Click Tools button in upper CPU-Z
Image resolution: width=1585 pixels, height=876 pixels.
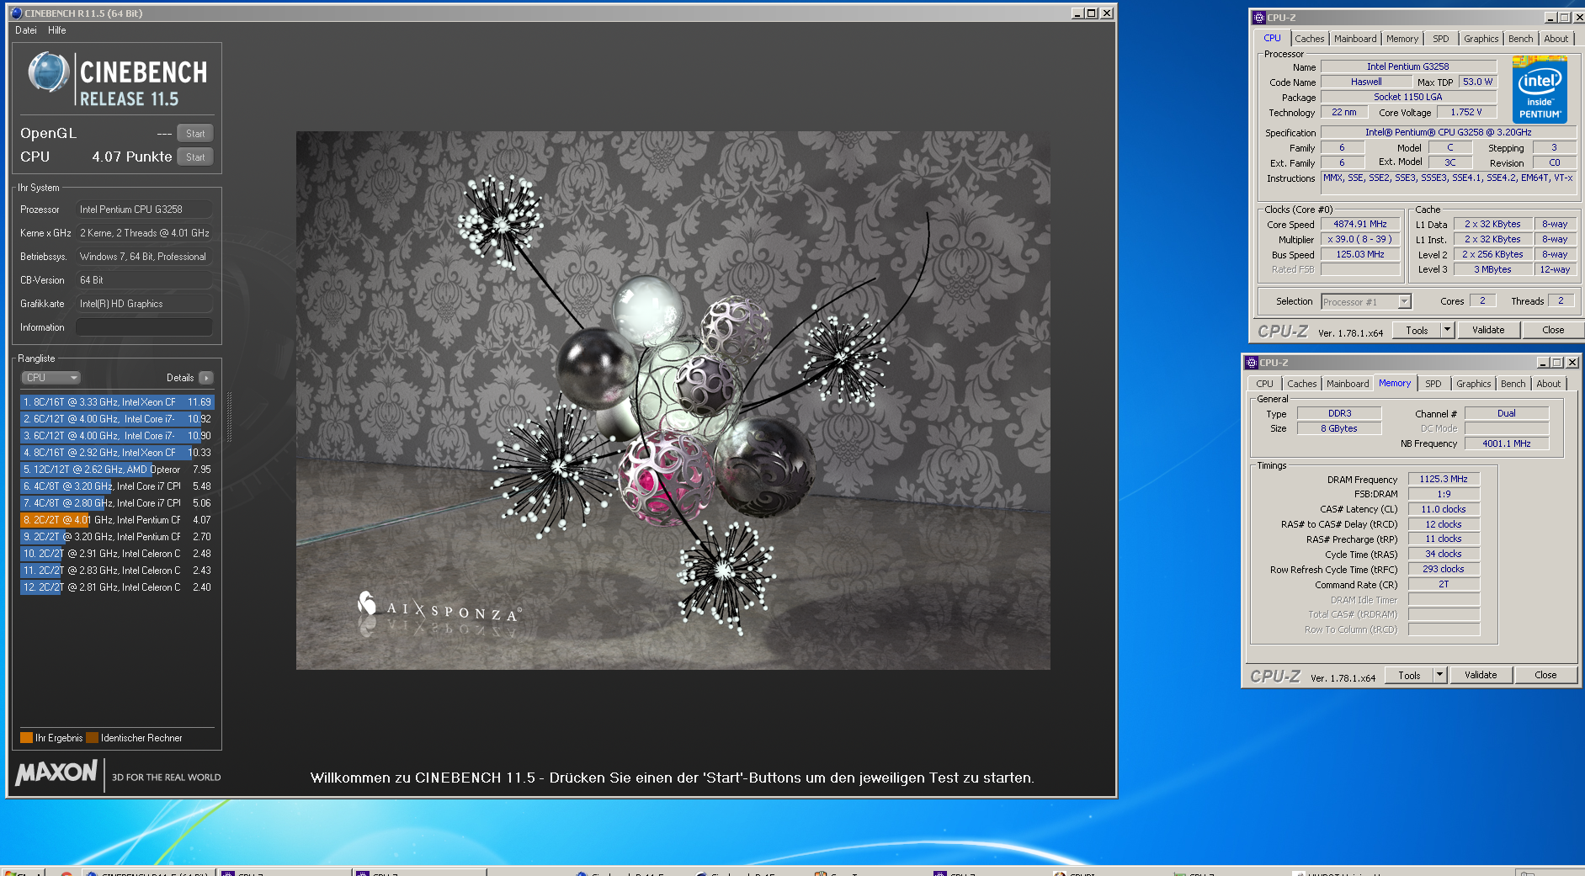click(1417, 331)
